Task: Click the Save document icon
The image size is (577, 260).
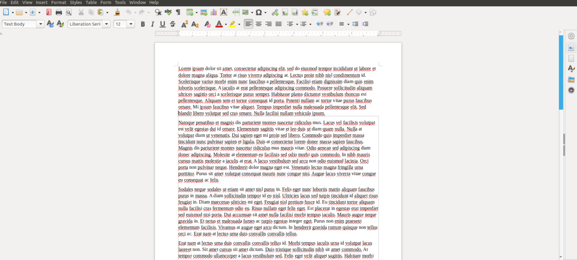Action: coord(33,13)
